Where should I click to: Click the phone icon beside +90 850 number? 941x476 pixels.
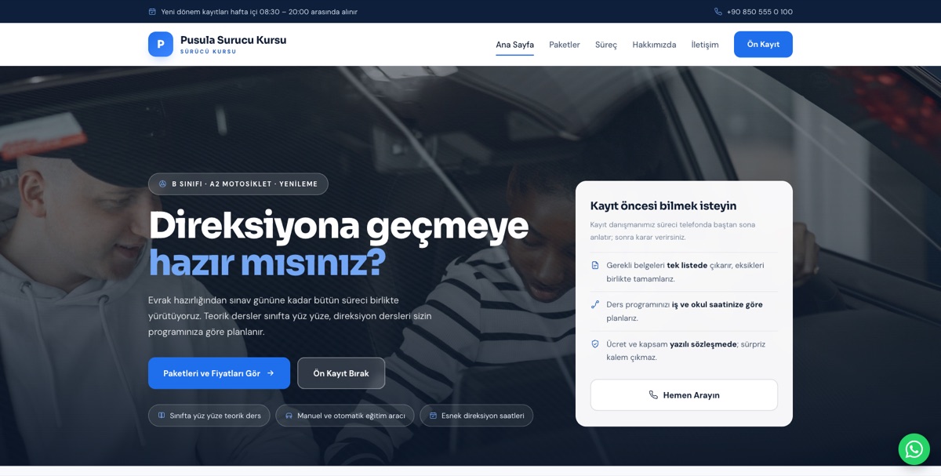[x=718, y=12]
